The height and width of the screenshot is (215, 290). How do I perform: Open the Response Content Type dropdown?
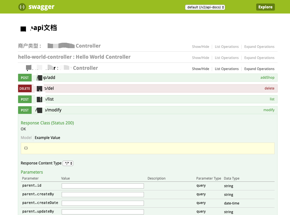pyautogui.click(x=68, y=163)
